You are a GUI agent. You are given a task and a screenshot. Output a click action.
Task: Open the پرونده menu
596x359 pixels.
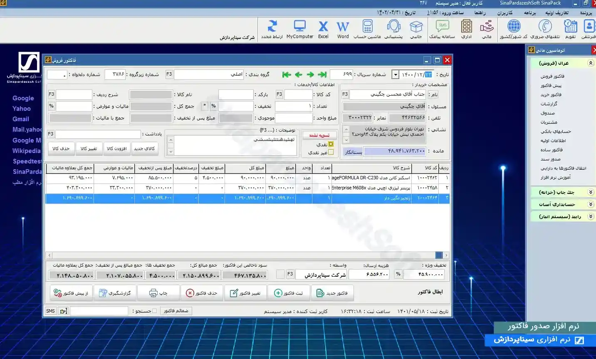[x=586, y=13]
